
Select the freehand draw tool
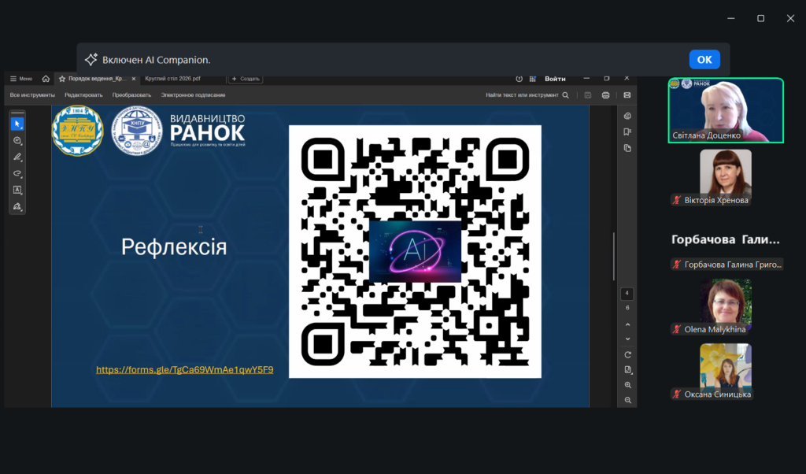point(17,173)
